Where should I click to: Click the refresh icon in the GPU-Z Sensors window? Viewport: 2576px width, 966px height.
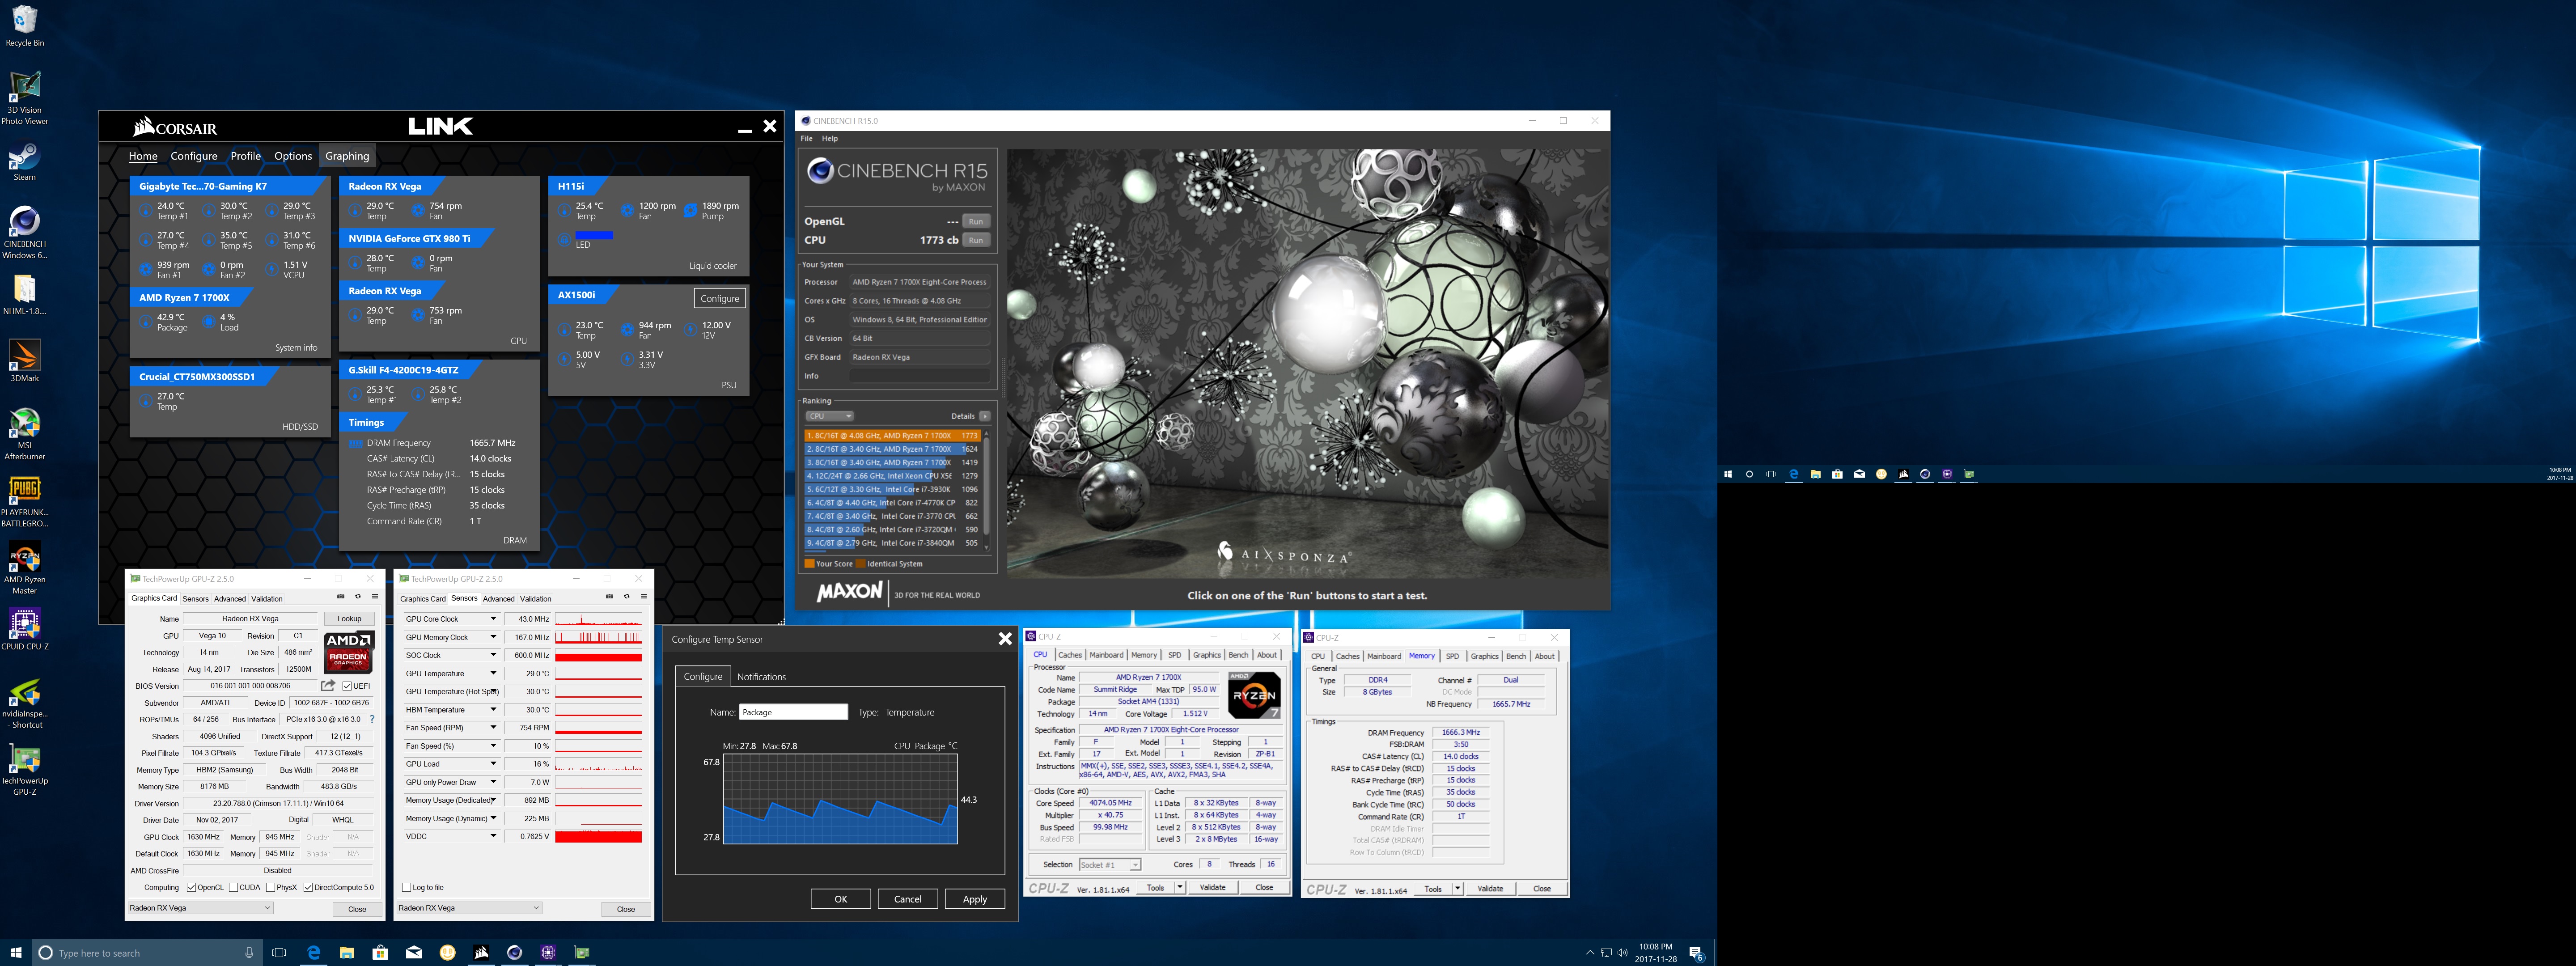point(626,597)
